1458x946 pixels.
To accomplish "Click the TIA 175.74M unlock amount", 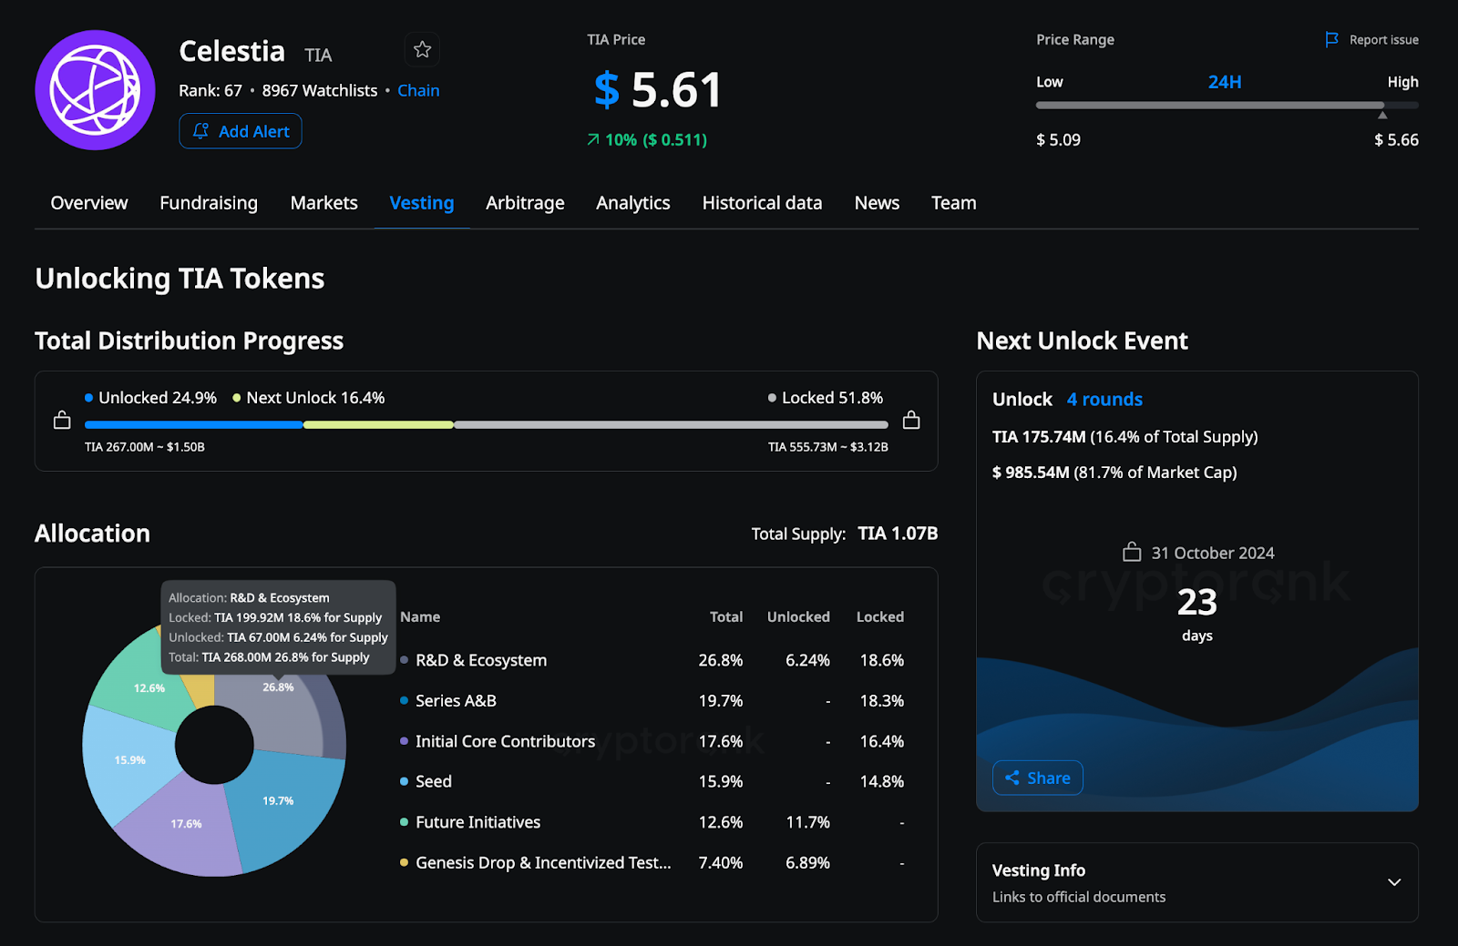I will pyautogui.click(x=1039, y=437).
